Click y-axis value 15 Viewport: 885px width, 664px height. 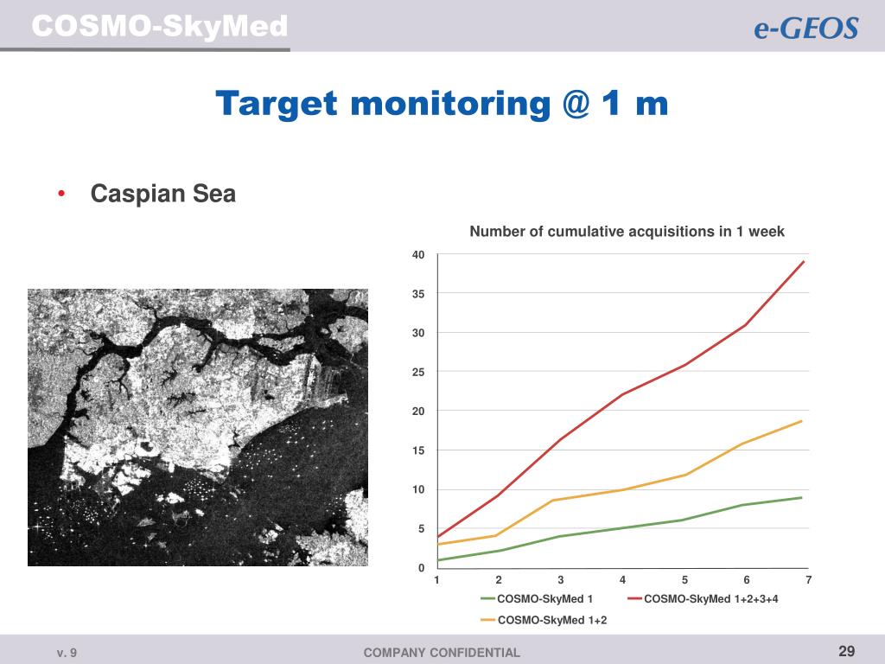(x=418, y=450)
